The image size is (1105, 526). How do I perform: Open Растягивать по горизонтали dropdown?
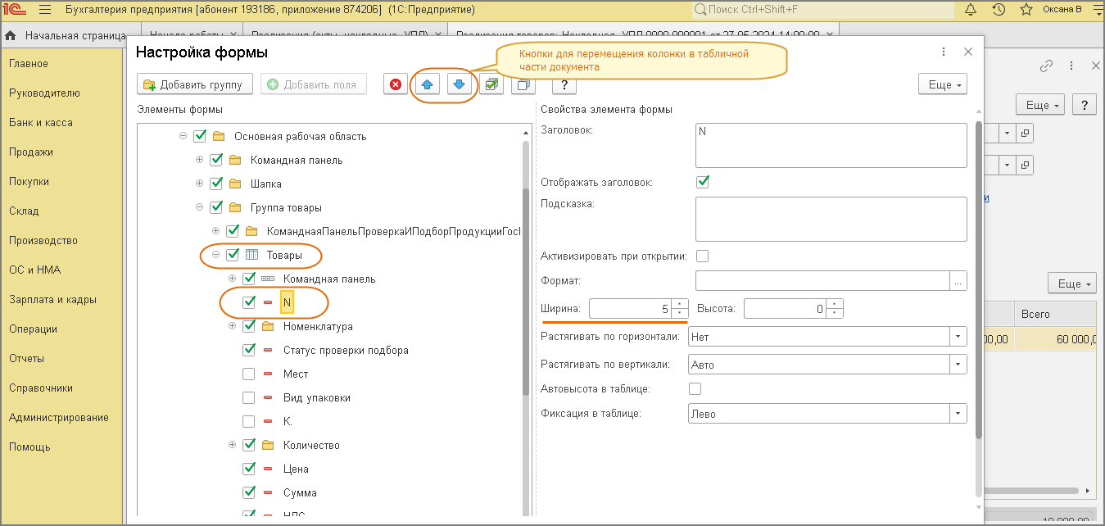click(958, 337)
